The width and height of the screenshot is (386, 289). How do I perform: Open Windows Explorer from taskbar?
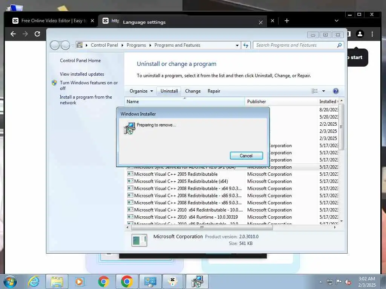click(x=57, y=281)
